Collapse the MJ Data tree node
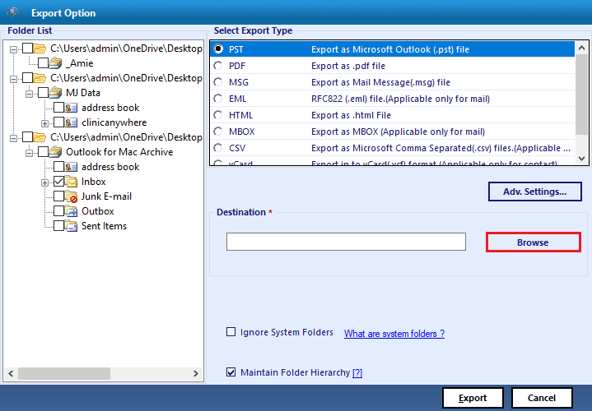Viewport: 592px width, 411px height. coord(29,94)
